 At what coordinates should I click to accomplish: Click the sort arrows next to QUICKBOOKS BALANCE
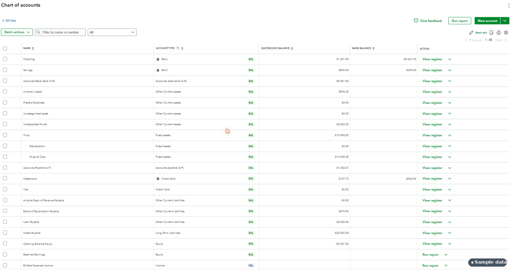click(292, 48)
